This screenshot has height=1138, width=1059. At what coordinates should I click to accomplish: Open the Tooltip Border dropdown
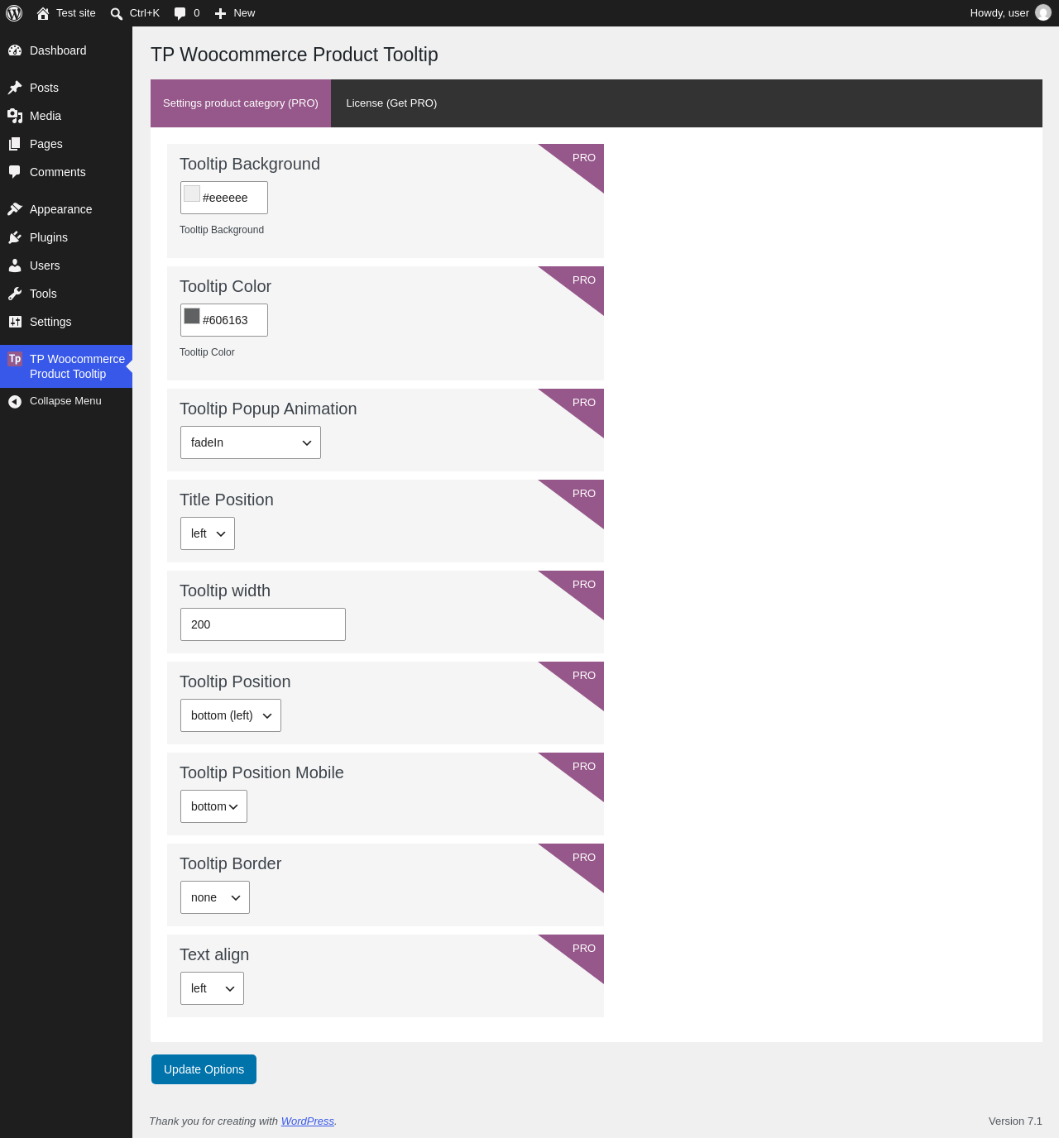tap(215, 897)
